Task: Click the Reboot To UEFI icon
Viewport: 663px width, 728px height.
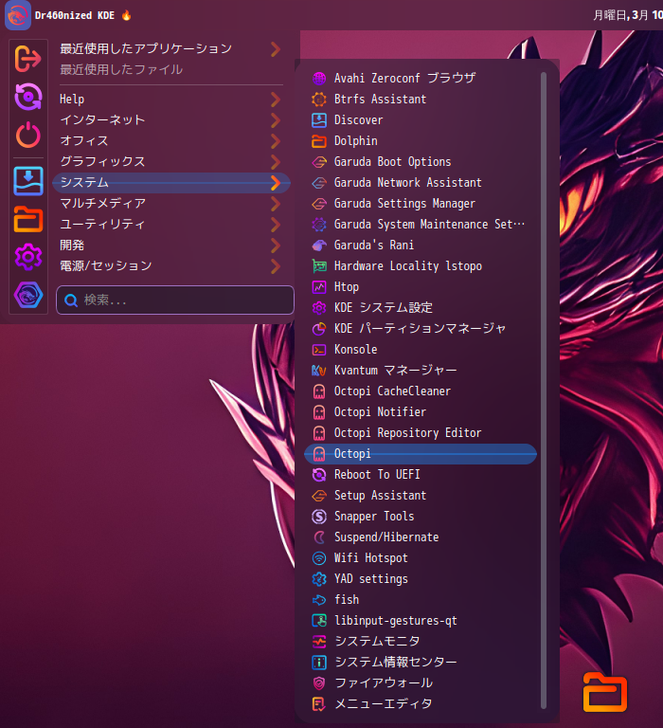Action: pyautogui.click(x=319, y=475)
